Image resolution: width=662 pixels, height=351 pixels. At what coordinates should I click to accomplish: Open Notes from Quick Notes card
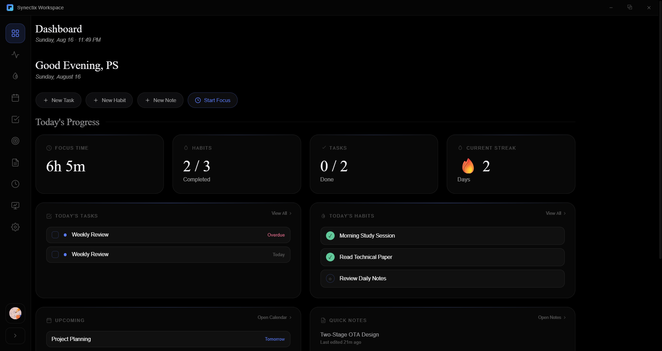click(x=552, y=318)
